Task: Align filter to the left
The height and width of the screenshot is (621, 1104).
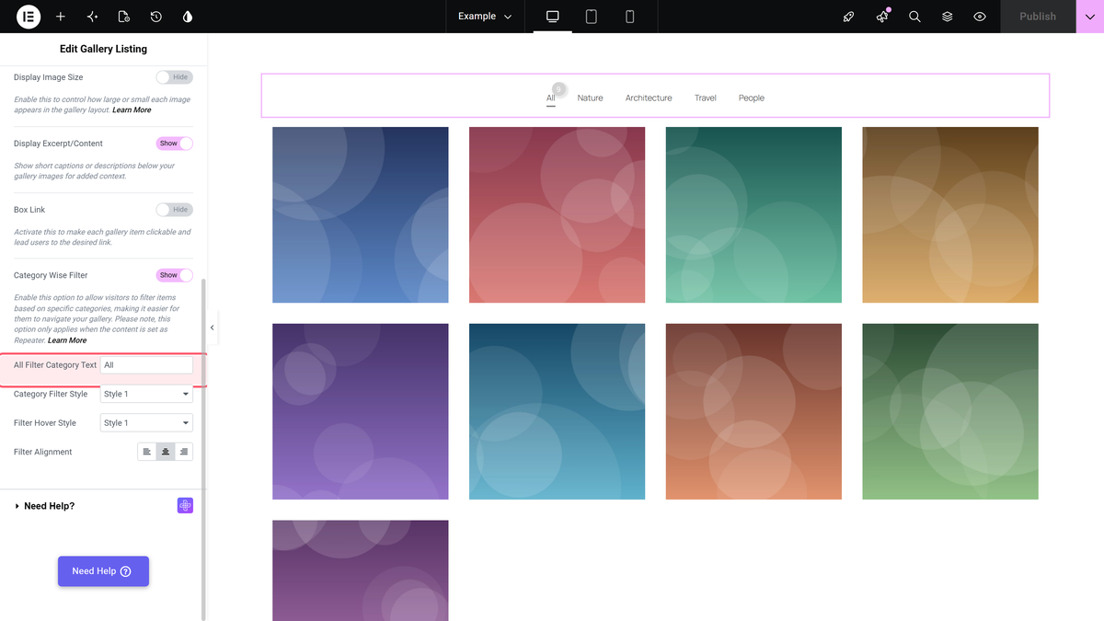Action: 147,452
